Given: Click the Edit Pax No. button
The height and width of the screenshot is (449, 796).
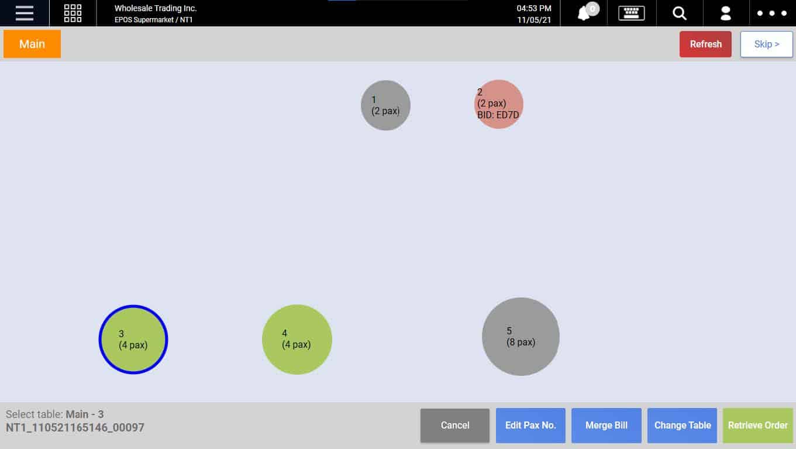Looking at the screenshot, I should (530, 426).
